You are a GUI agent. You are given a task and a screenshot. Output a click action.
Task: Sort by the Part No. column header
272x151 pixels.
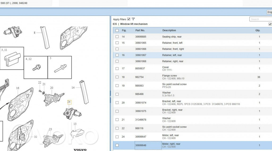(x=140, y=31)
